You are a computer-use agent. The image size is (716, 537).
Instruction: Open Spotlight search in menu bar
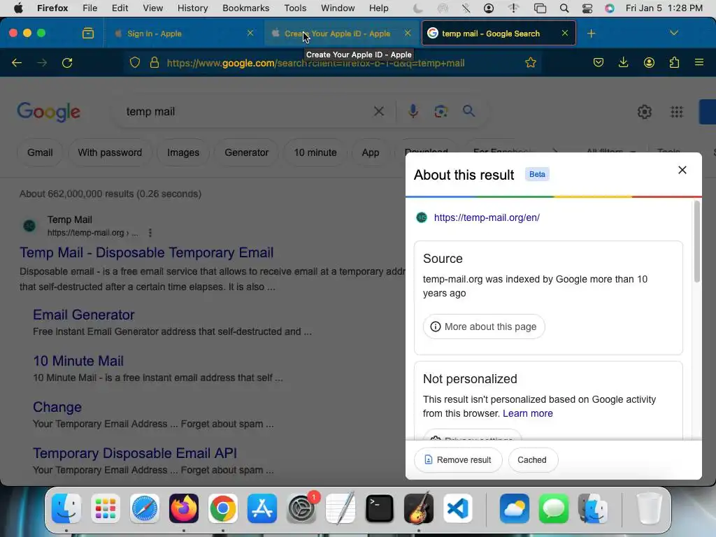click(x=564, y=8)
